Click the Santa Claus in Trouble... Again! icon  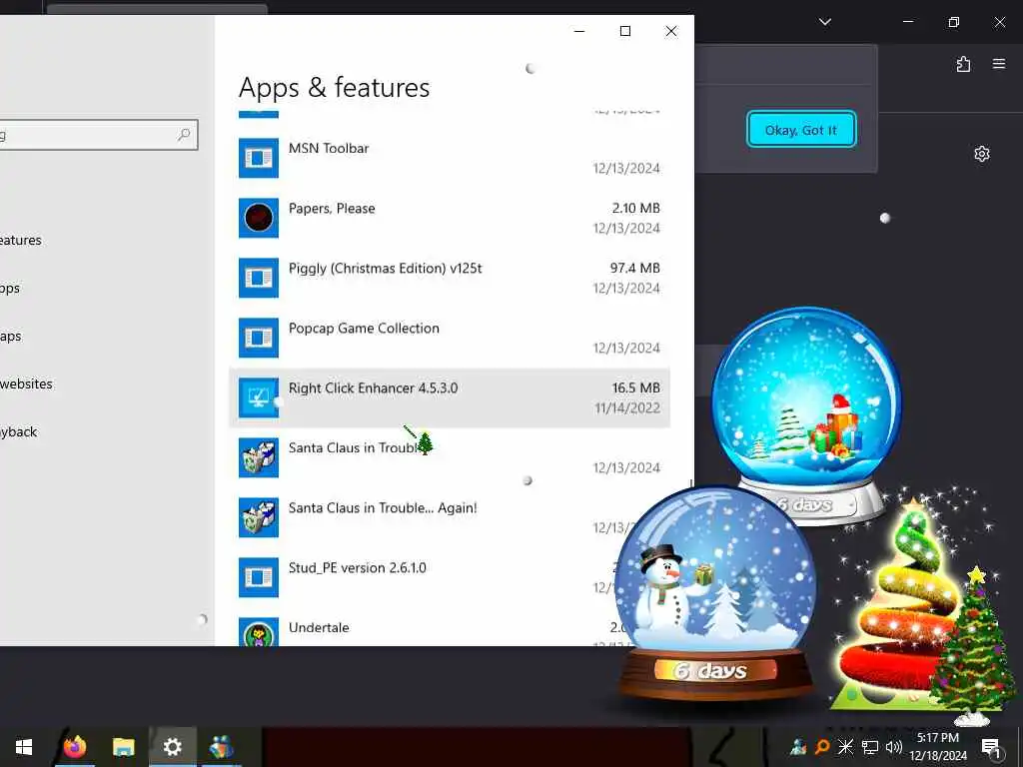pos(259,518)
